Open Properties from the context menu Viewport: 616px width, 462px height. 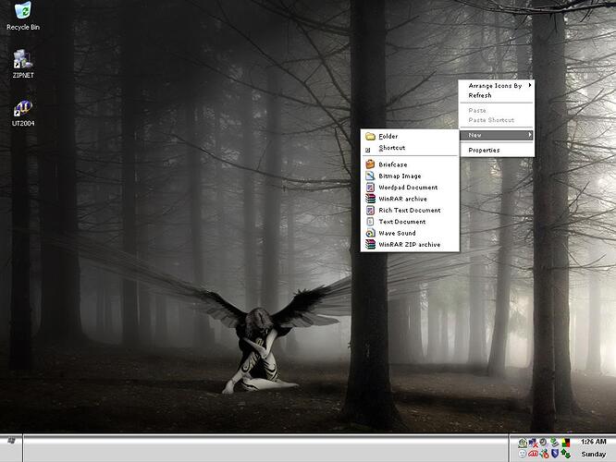point(484,150)
